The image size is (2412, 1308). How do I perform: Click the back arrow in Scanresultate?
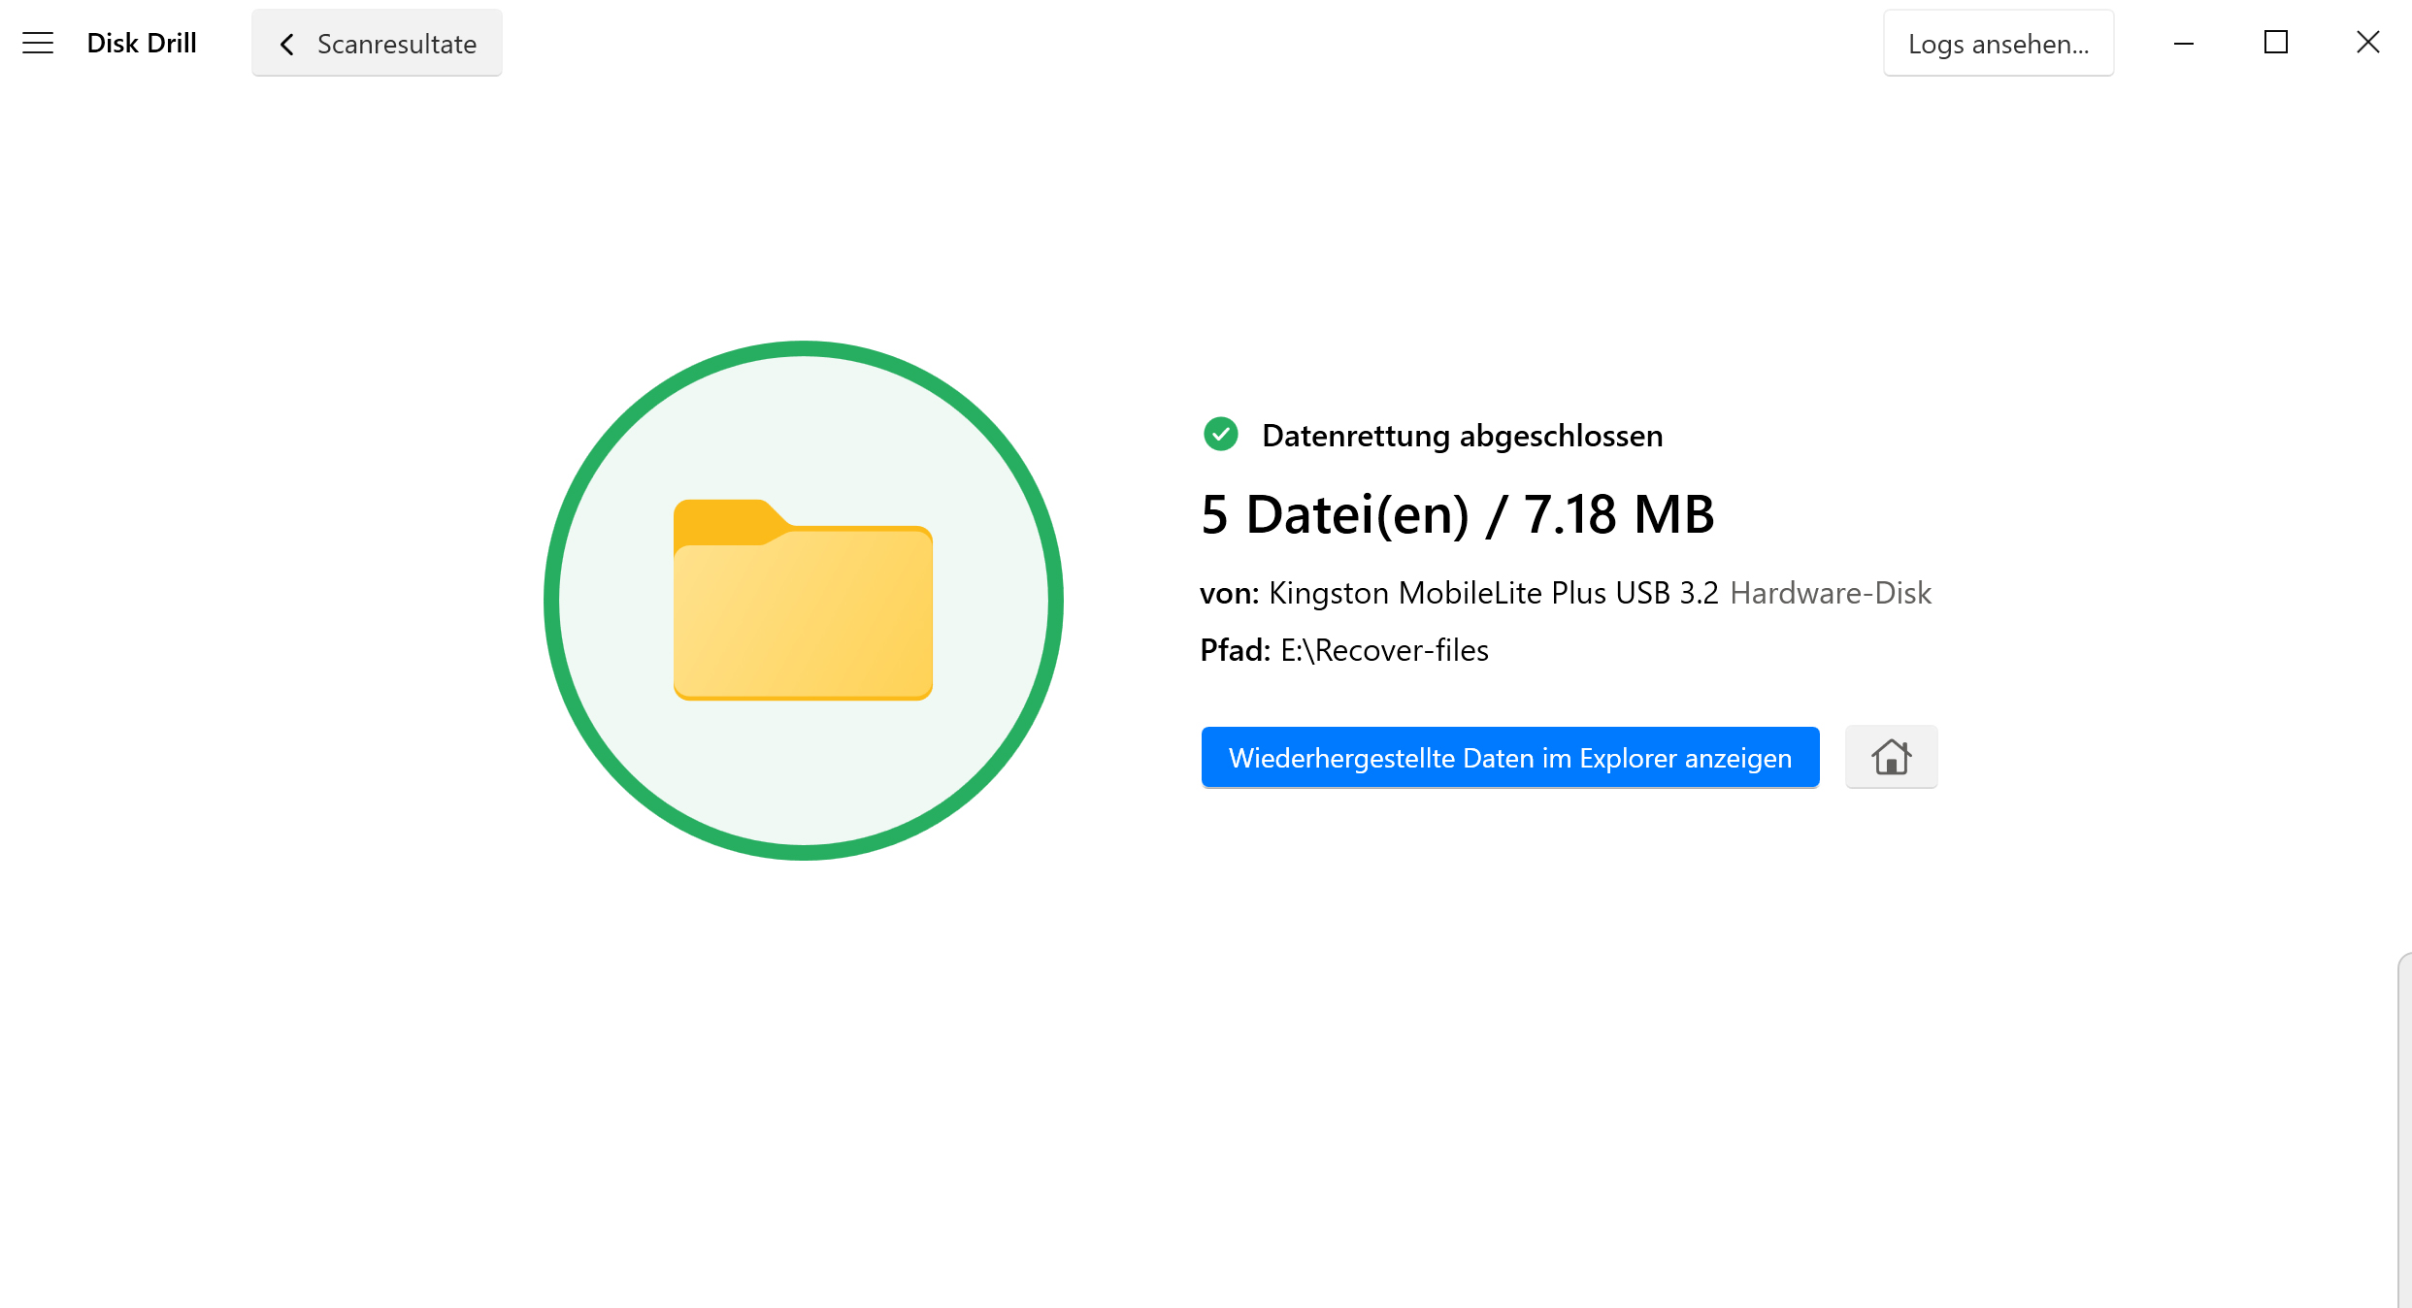tap(286, 44)
